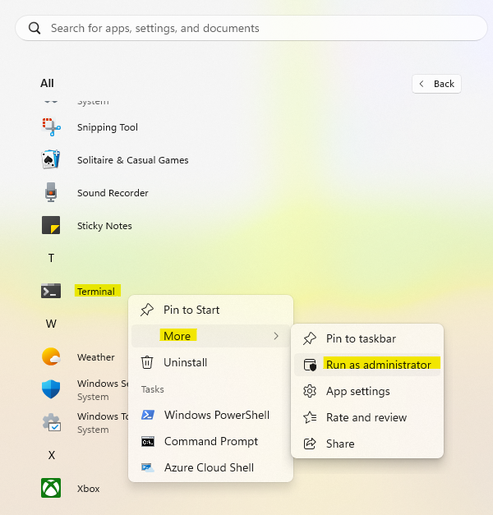The width and height of the screenshot is (493, 515).
Task: Select Run as administrator
Action: 367,365
